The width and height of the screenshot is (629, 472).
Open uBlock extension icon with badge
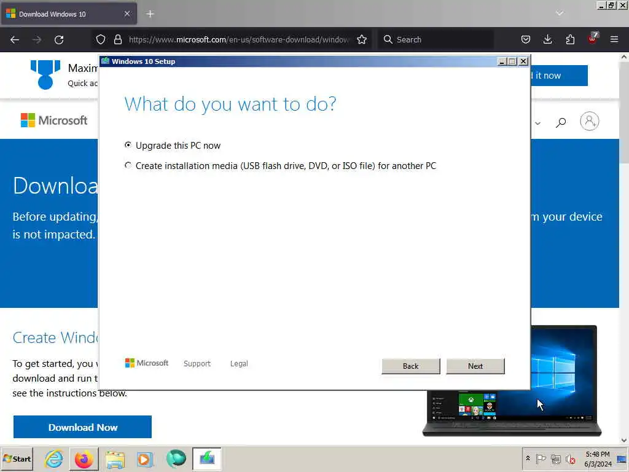click(x=593, y=39)
